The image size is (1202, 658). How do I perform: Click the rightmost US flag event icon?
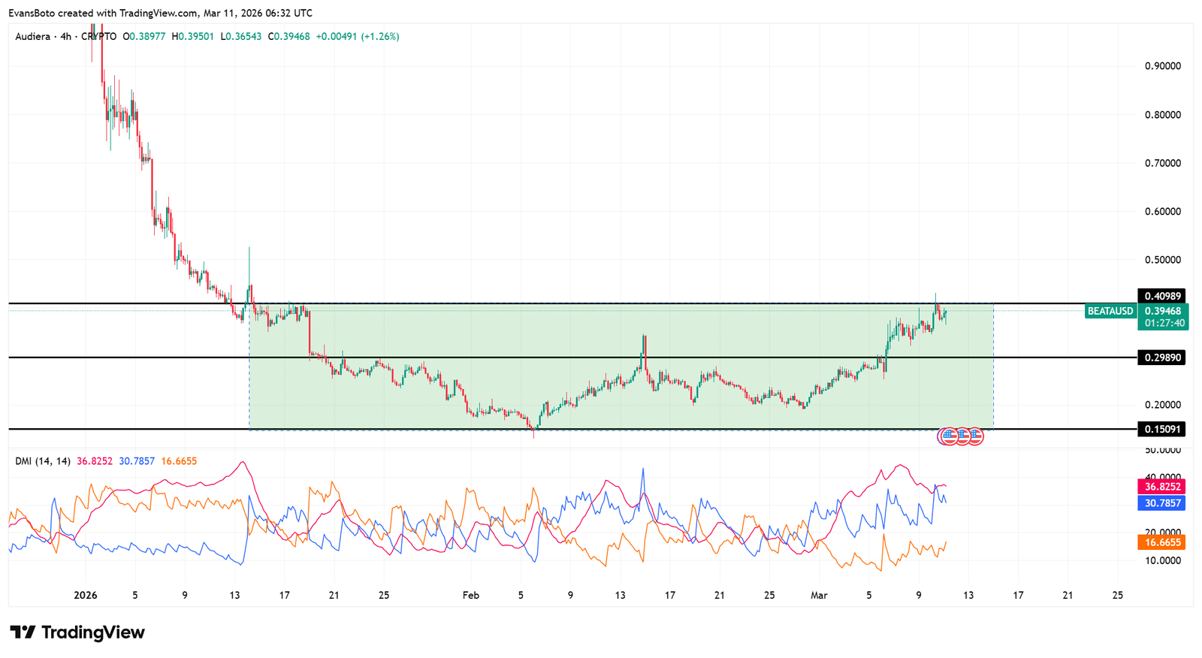point(974,436)
